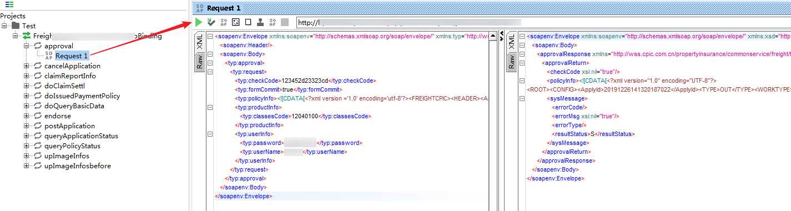The width and height of the screenshot is (791, 211).
Task: Select the postApplication operation
Action: pyautogui.click(x=69, y=126)
